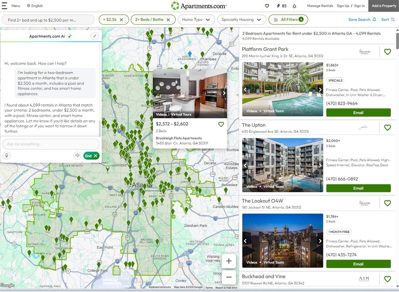This screenshot has height=292, width=399.
Task: Open The Upton listing title
Action: [254, 125]
